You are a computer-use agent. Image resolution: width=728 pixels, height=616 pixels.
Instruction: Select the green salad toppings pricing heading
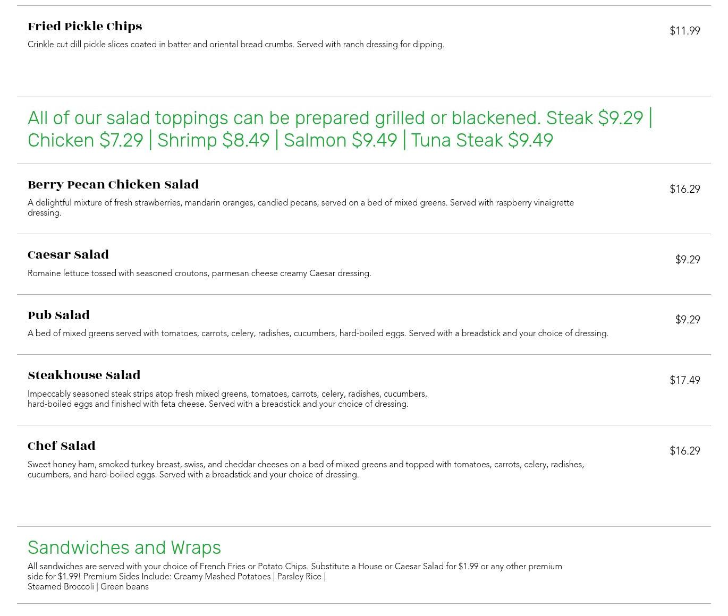point(340,129)
